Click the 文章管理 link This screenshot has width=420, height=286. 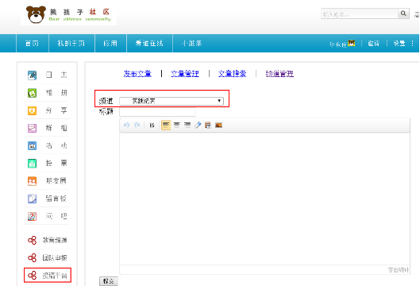(185, 73)
